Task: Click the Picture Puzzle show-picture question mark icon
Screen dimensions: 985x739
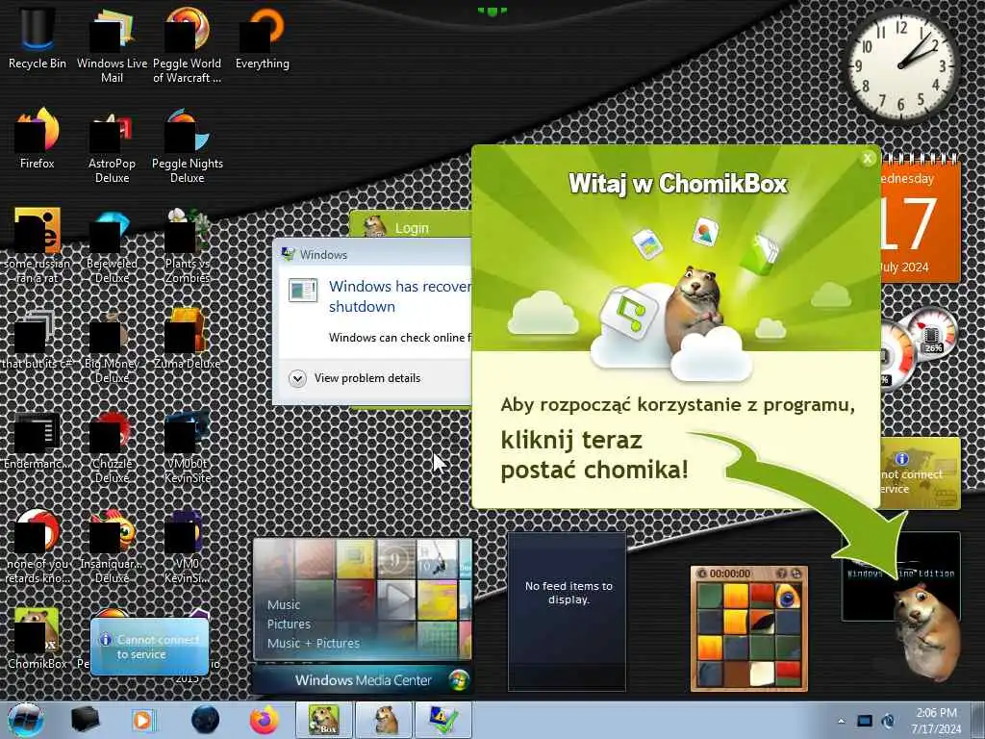Action: pos(781,573)
